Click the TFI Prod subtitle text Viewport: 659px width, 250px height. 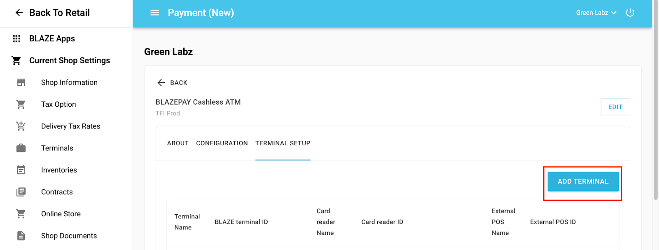pyautogui.click(x=168, y=113)
